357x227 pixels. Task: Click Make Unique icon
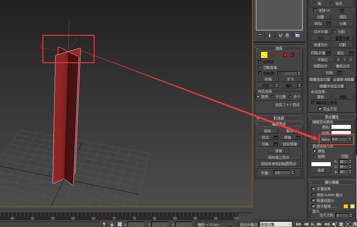pos(280,35)
